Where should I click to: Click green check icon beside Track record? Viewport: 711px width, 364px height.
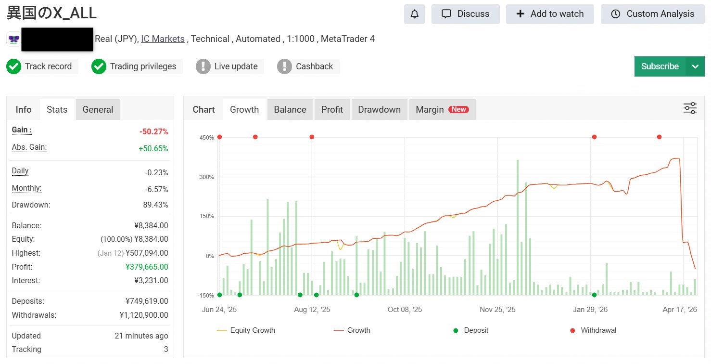point(14,66)
